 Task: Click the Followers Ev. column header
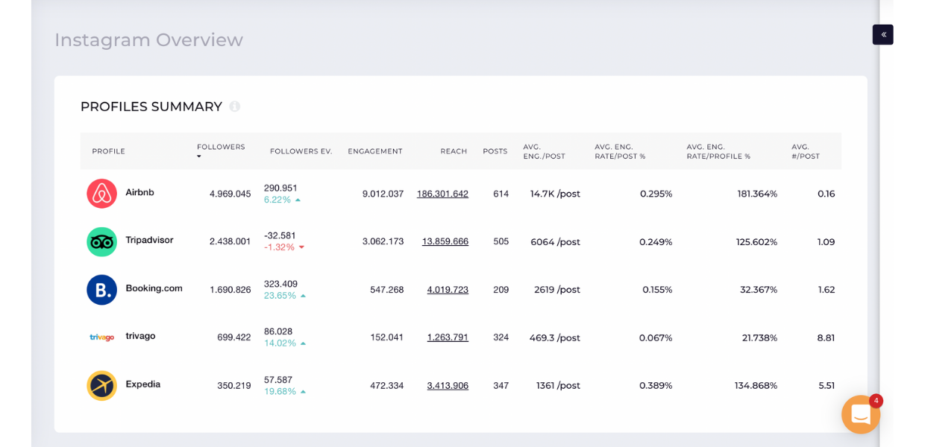[x=301, y=151]
